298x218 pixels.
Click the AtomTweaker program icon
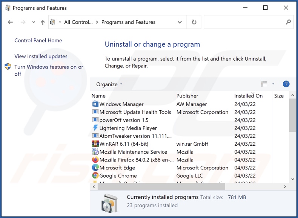[95, 136]
